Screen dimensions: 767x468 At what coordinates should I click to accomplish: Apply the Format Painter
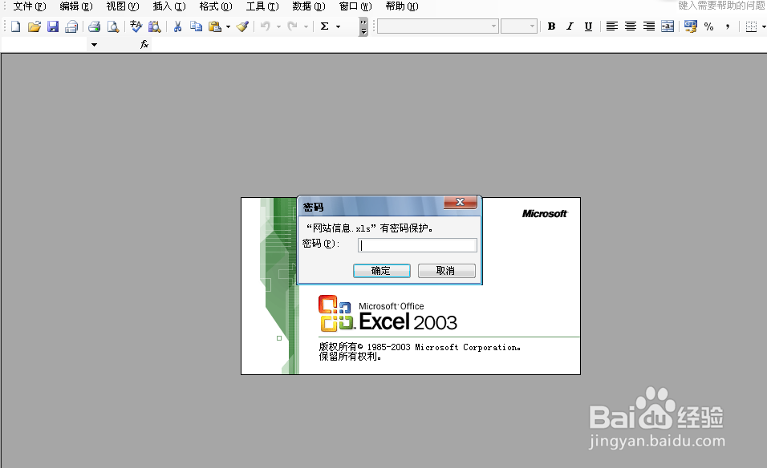pyautogui.click(x=242, y=26)
